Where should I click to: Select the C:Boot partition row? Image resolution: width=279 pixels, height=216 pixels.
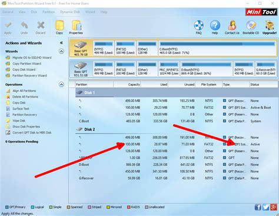pos(177,121)
